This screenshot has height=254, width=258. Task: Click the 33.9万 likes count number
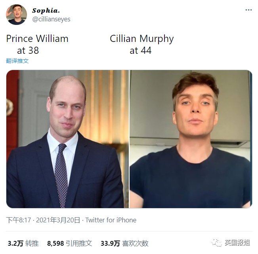pos(110,243)
